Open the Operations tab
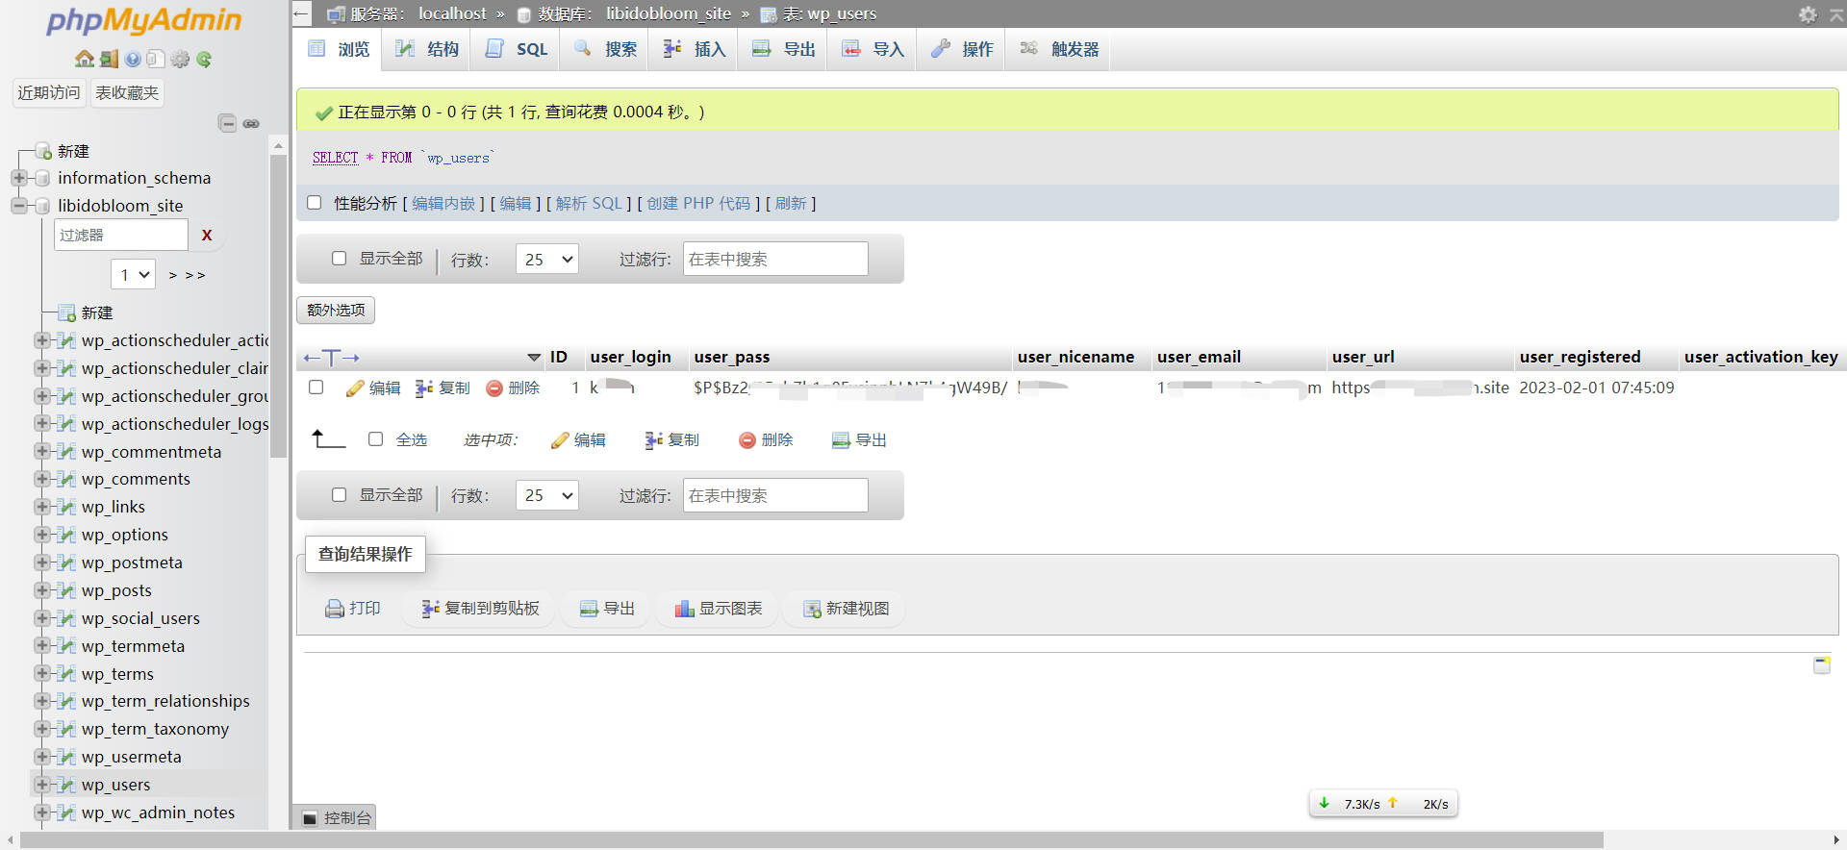Screen dimensions: 1847x850 tap(961, 49)
